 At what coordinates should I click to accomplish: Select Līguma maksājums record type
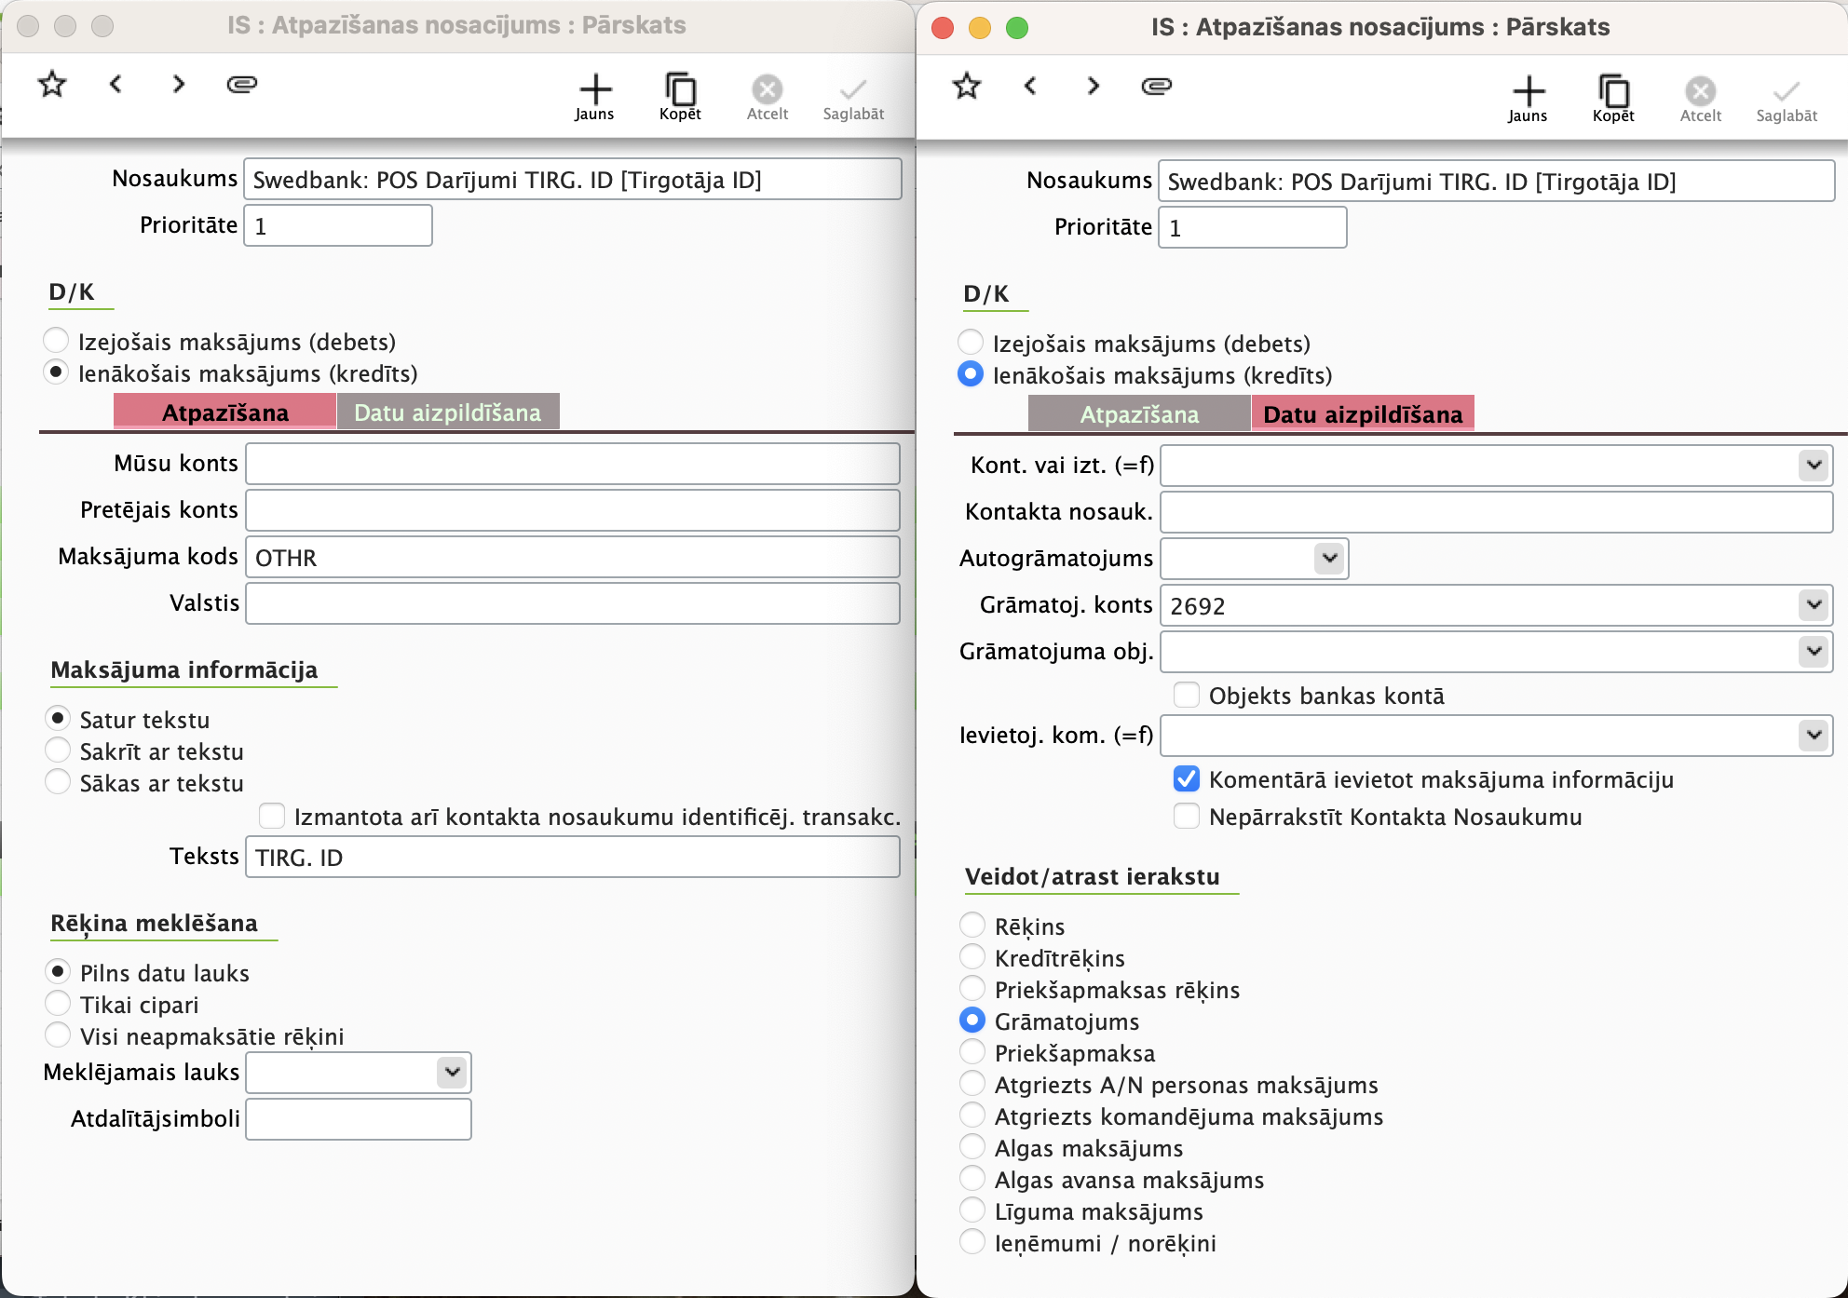(x=972, y=1210)
